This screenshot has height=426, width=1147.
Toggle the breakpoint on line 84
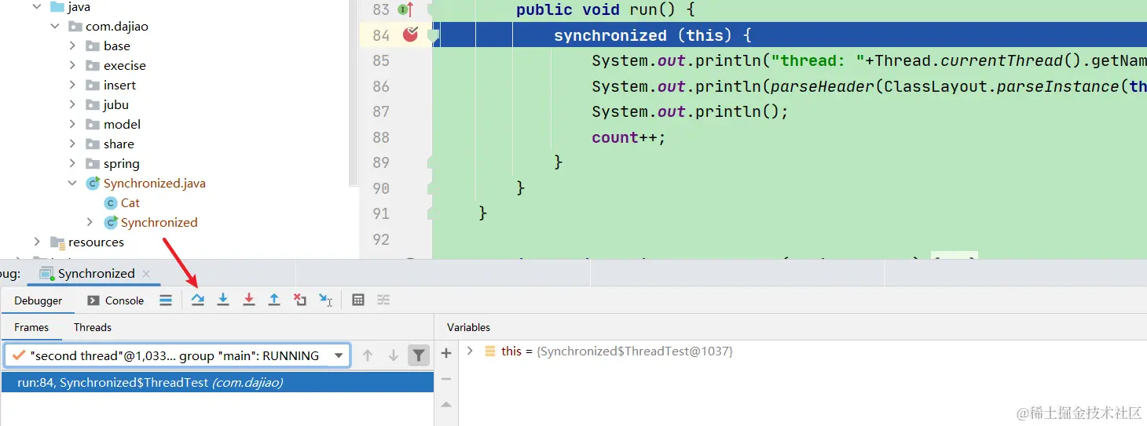pos(410,34)
